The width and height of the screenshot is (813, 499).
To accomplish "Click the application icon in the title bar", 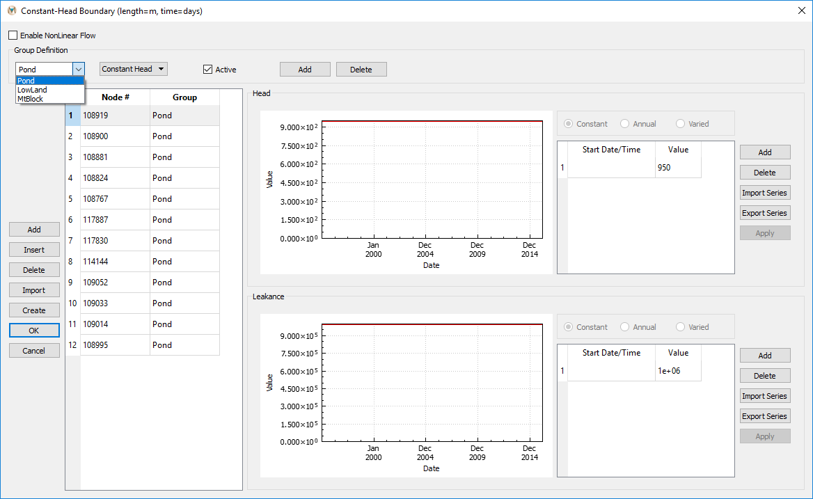I will coord(11,11).
